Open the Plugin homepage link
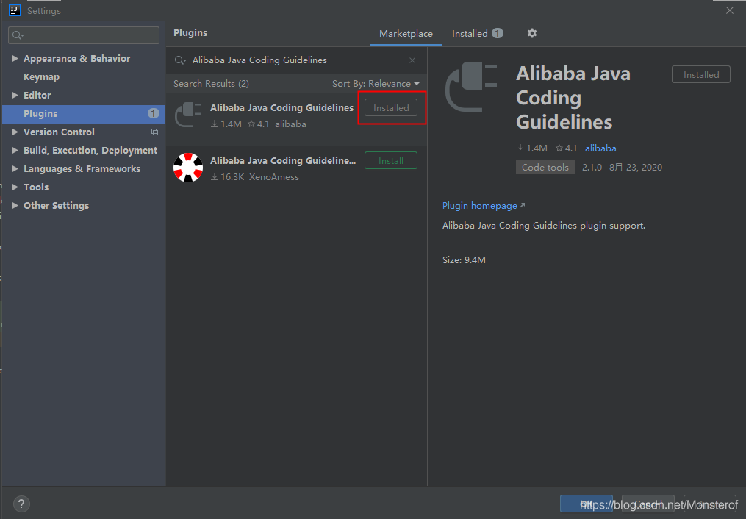746x519 pixels. pyautogui.click(x=480, y=206)
